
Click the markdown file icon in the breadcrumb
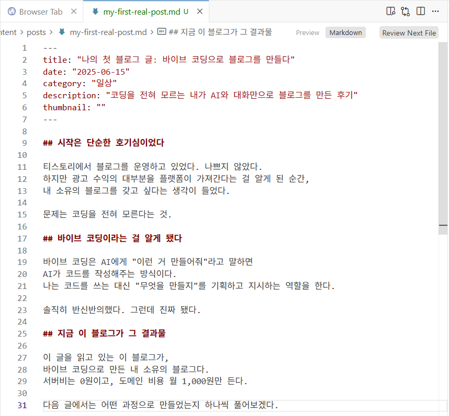[x=62, y=32]
